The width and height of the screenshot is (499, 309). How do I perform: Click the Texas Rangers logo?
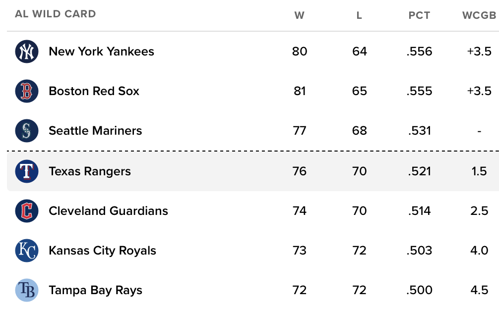pyautogui.click(x=27, y=171)
